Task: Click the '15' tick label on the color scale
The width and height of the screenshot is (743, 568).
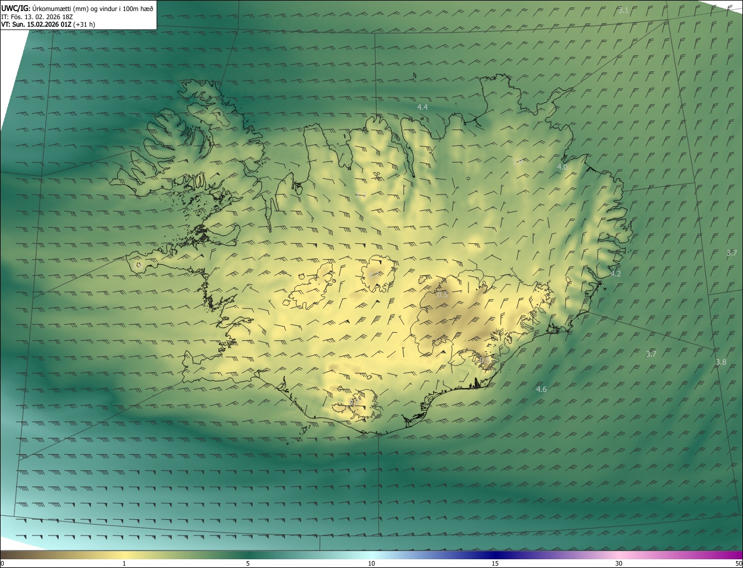Action: [x=495, y=564]
